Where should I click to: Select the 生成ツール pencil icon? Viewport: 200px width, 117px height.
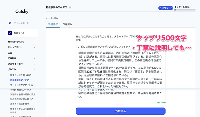point(10,33)
